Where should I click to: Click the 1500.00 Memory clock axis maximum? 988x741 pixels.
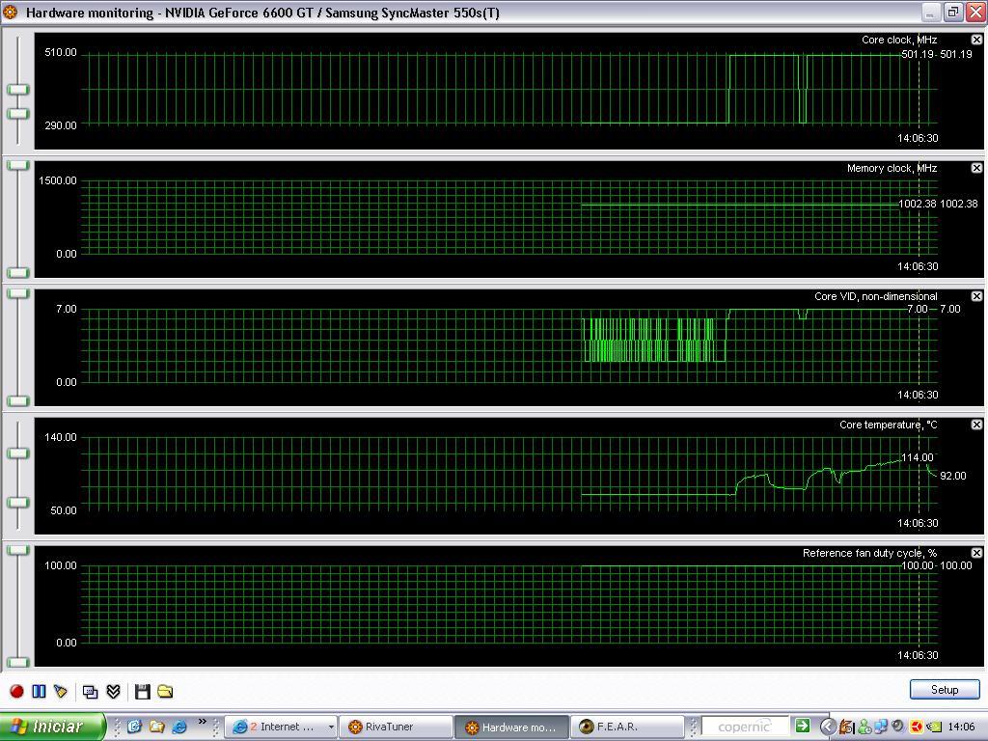coord(57,180)
